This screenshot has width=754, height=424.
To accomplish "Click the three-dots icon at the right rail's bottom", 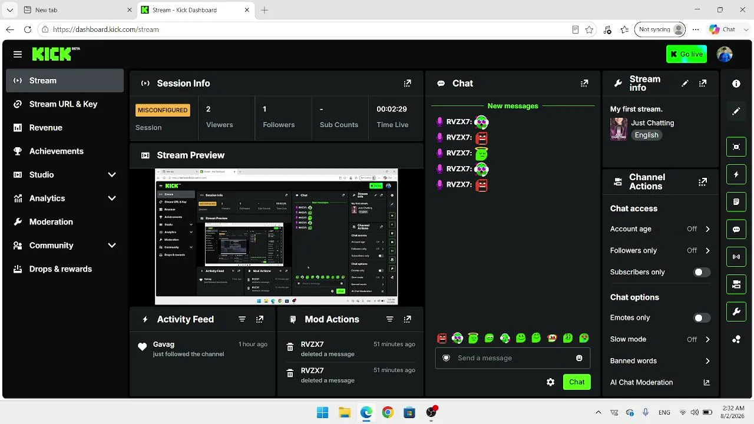I will 736,339.
